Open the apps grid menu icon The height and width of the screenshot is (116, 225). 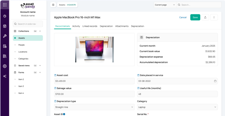(4, 4)
